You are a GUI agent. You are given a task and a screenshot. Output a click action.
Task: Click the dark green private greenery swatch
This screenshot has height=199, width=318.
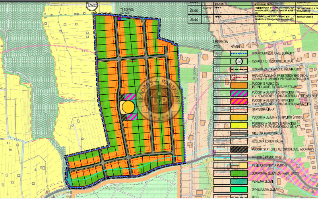pyautogui.click(x=238, y=174)
